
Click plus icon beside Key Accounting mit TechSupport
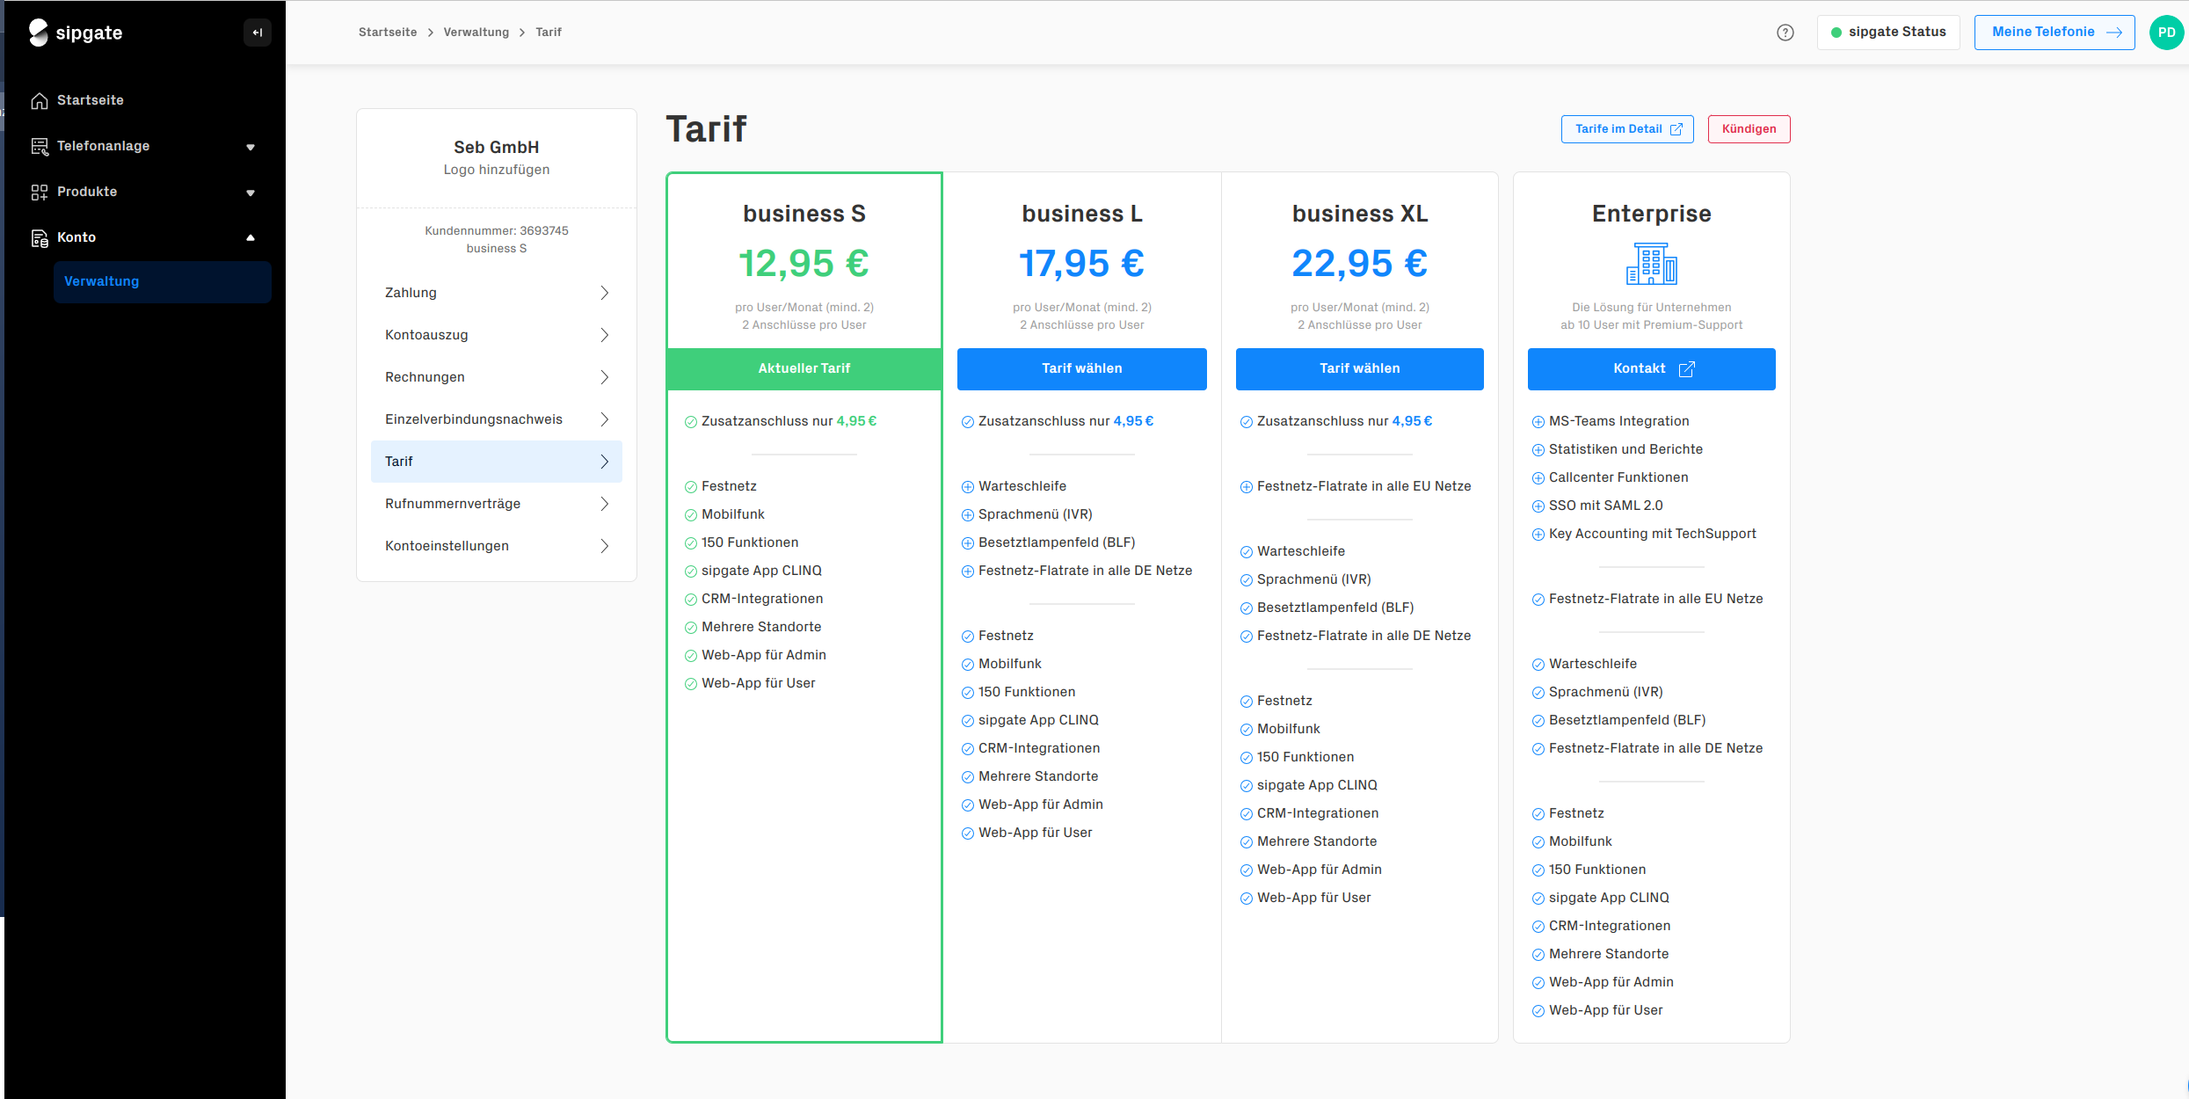[1538, 535]
